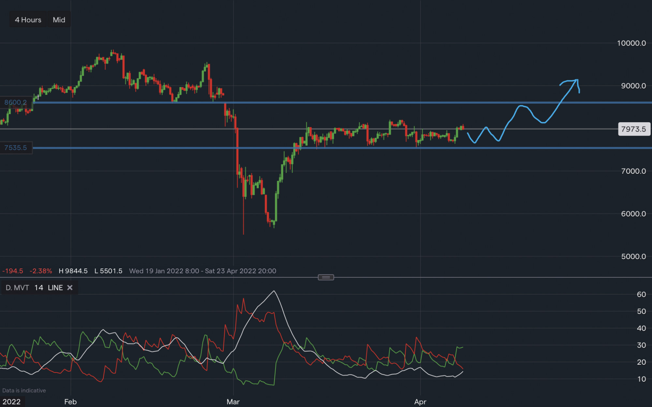Grab the panel divider resize handle
Screen dimensions: 652x407
pyautogui.click(x=326, y=277)
